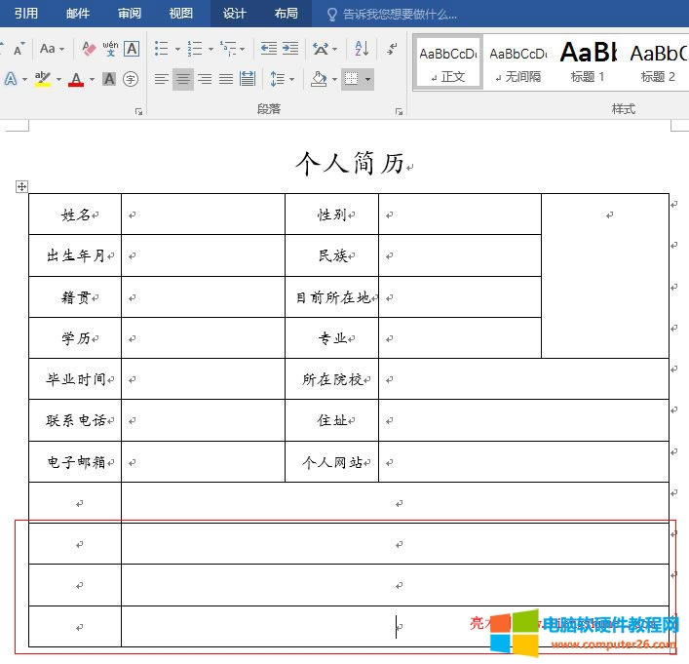Screen dimensions: 689x664
Task: Open the borders dropdown arrow
Action: tap(367, 79)
